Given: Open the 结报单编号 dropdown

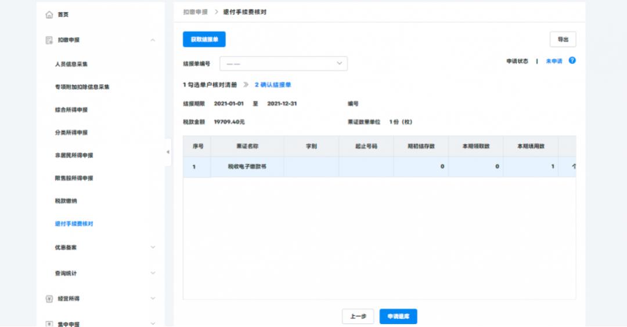Looking at the screenshot, I should pos(283,64).
